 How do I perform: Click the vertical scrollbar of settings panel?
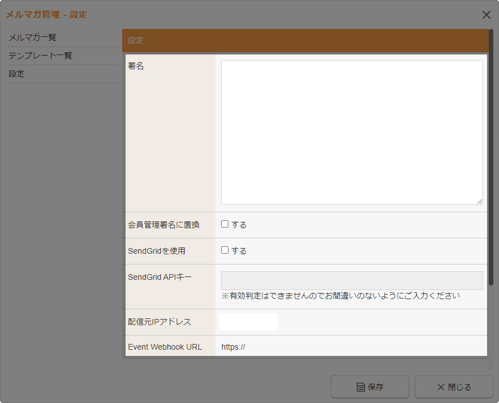[x=491, y=157]
